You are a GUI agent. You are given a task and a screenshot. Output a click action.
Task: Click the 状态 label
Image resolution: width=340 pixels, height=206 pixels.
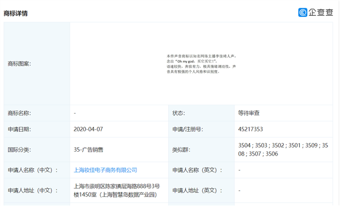[178, 113]
